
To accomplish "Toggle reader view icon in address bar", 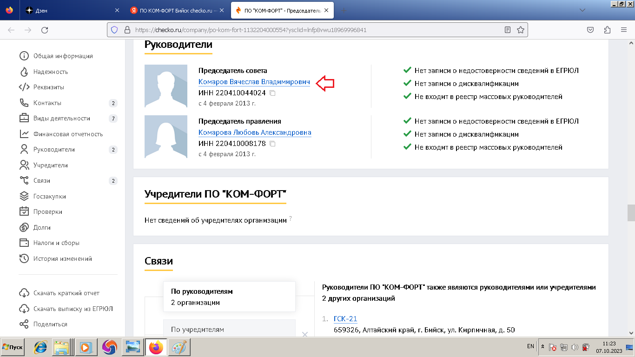I will coord(508,30).
